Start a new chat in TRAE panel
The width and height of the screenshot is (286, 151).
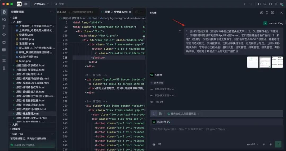coord(261,13)
